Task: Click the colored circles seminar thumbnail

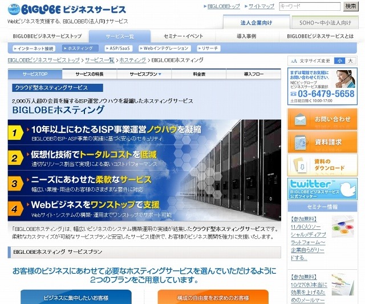Action: tap(343, 226)
